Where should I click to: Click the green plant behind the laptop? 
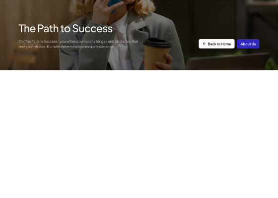pyautogui.click(x=272, y=64)
